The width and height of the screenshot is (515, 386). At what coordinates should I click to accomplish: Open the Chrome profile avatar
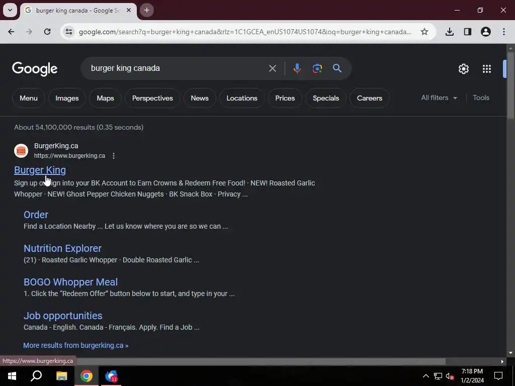(x=486, y=32)
